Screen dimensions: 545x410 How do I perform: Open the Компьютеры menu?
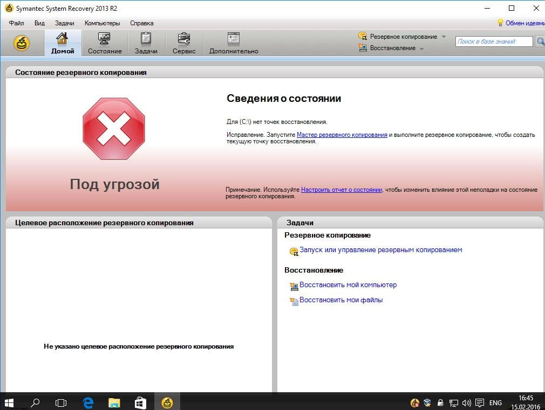pyautogui.click(x=102, y=23)
